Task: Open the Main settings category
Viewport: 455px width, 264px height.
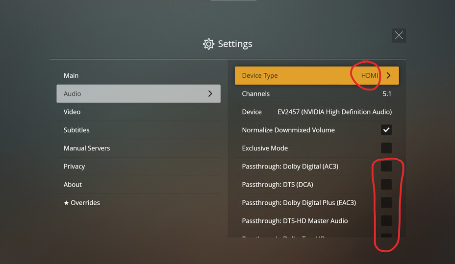Action: click(x=71, y=75)
